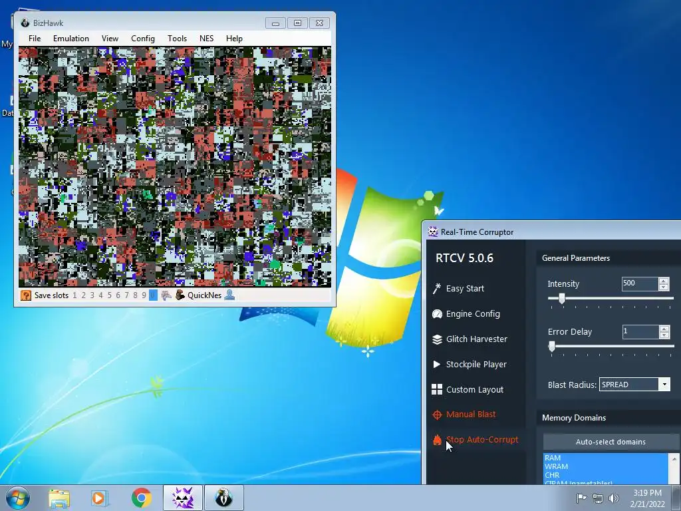Viewport: 681px width, 511px height.
Task: Click Stop Auto-Corrupt
Action: [482, 439]
